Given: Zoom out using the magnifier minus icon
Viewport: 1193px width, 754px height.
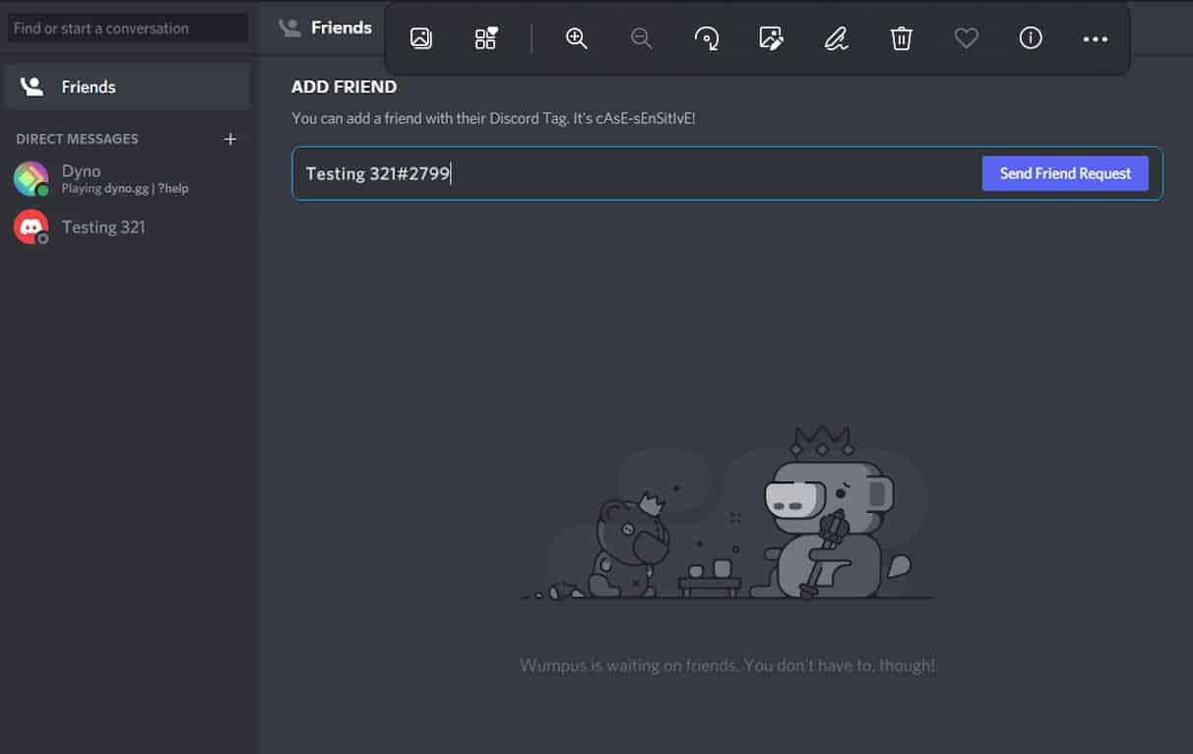Looking at the screenshot, I should tap(642, 38).
